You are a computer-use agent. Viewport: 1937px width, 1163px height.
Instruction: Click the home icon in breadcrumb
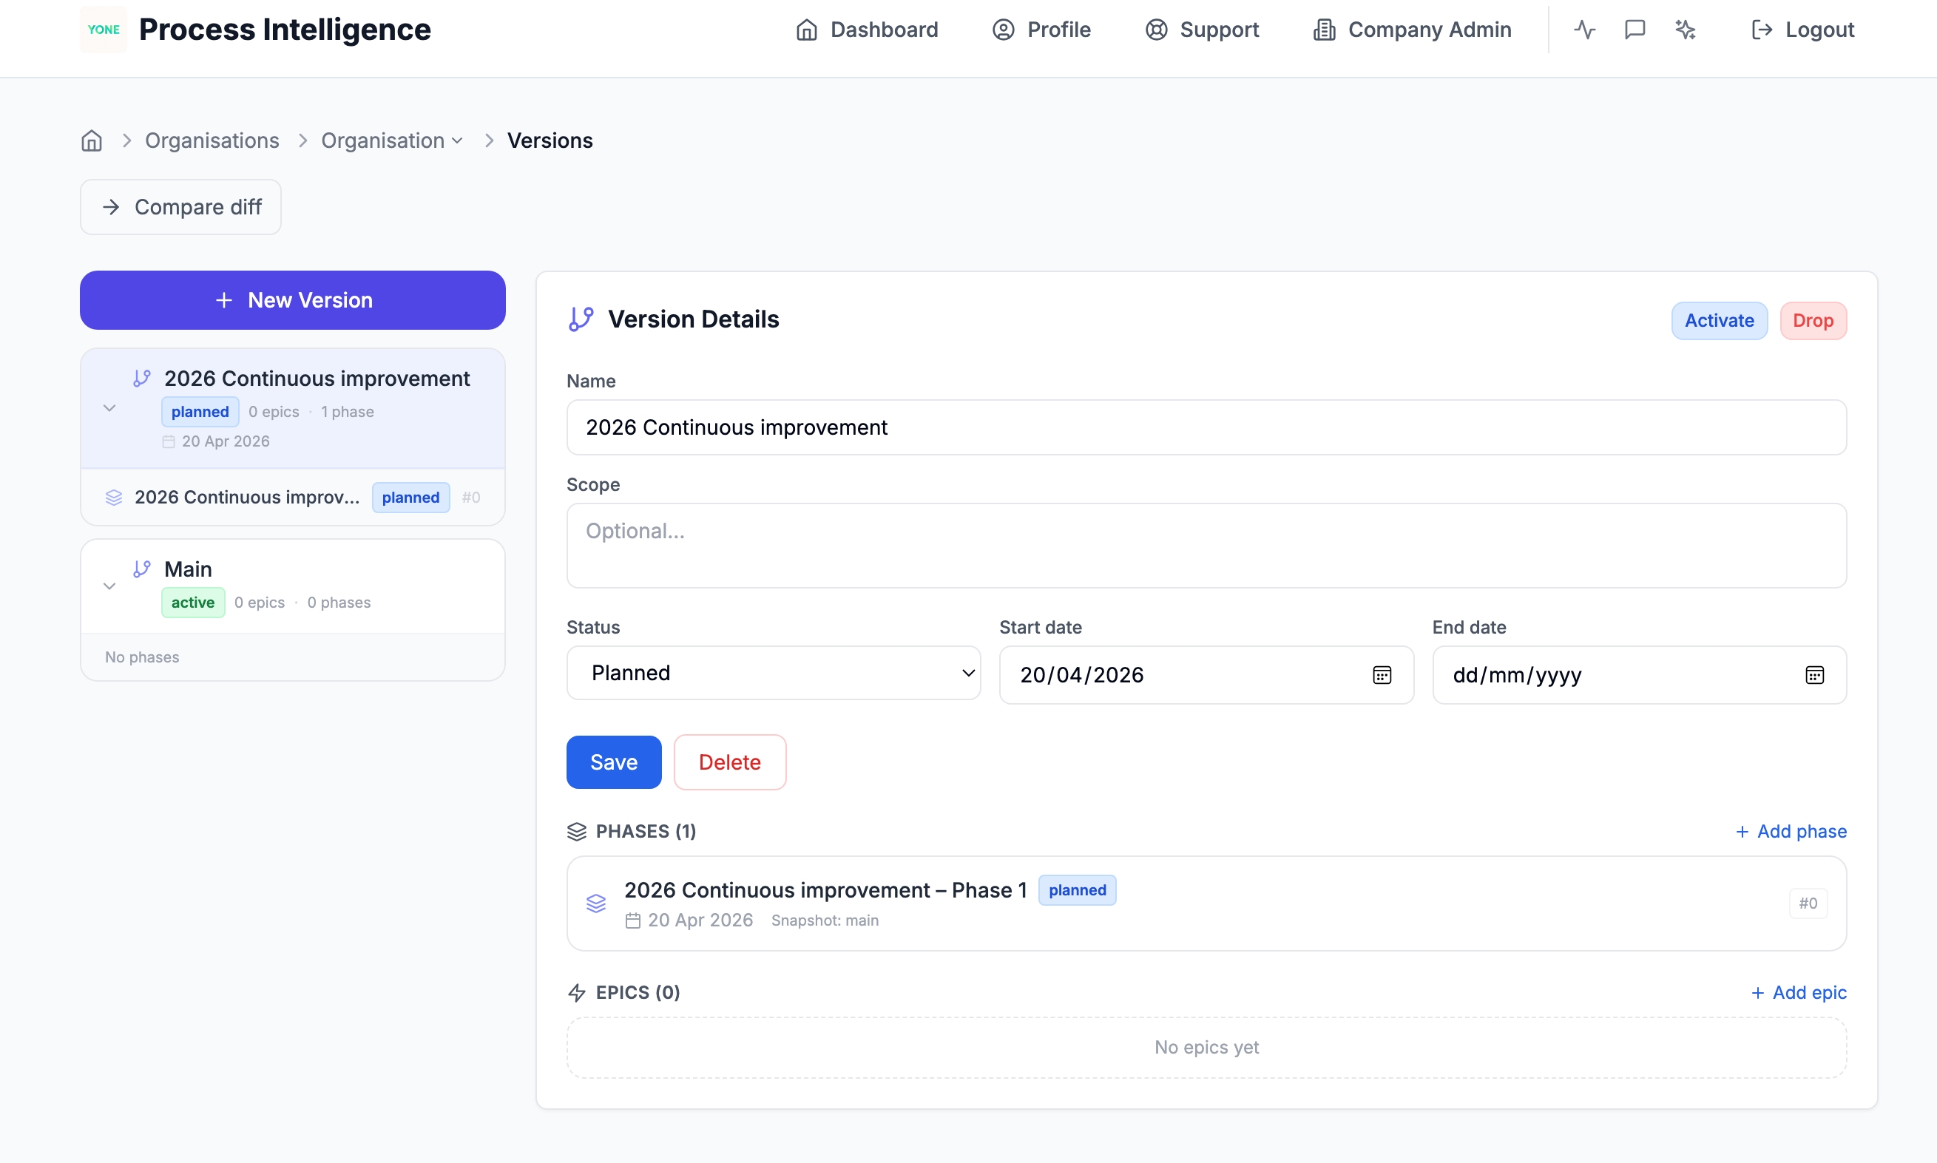tap(92, 140)
